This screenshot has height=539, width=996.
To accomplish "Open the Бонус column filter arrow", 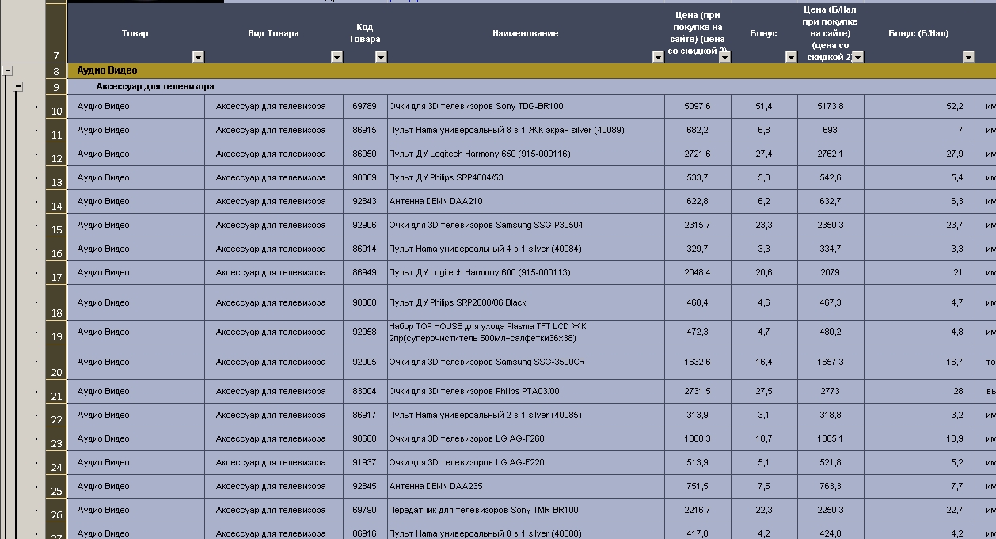I will 791,56.
